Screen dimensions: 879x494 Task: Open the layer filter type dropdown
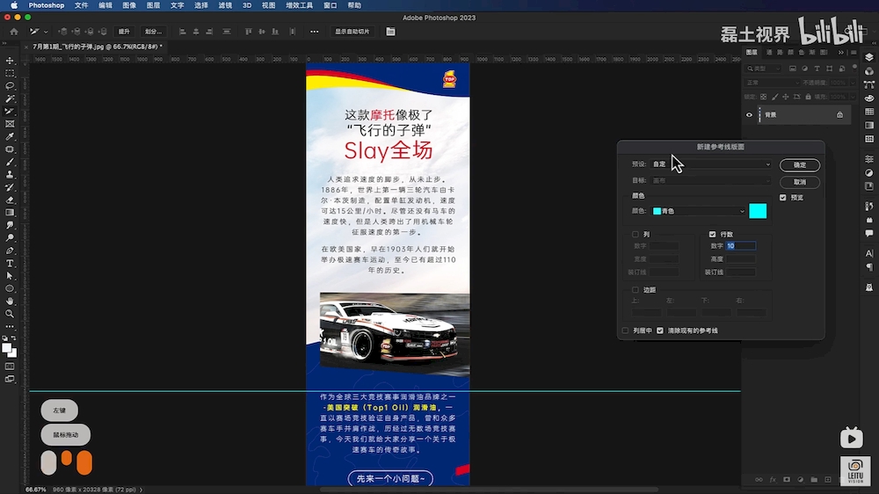(x=764, y=69)
